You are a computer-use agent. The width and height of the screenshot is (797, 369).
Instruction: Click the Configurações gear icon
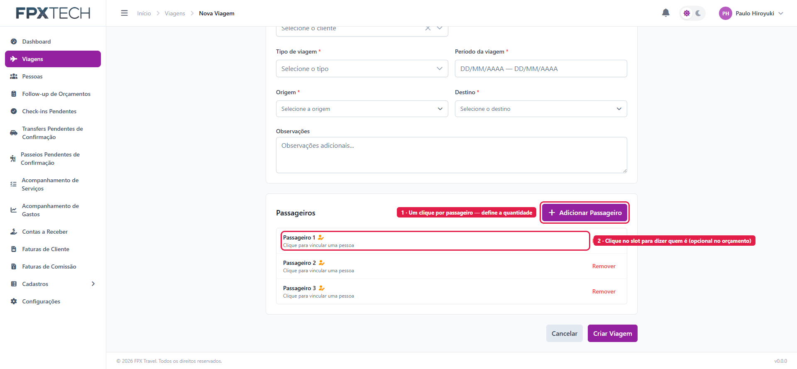[x=14, y=301]
